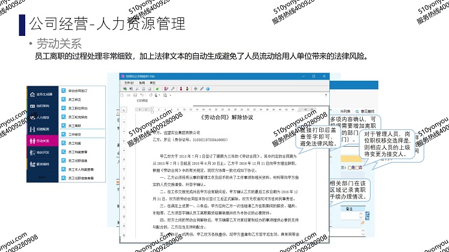Select the 工作移交 menu entry

[78, 135]
